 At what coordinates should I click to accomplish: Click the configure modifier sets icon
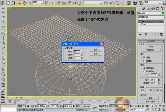(161, 34)
